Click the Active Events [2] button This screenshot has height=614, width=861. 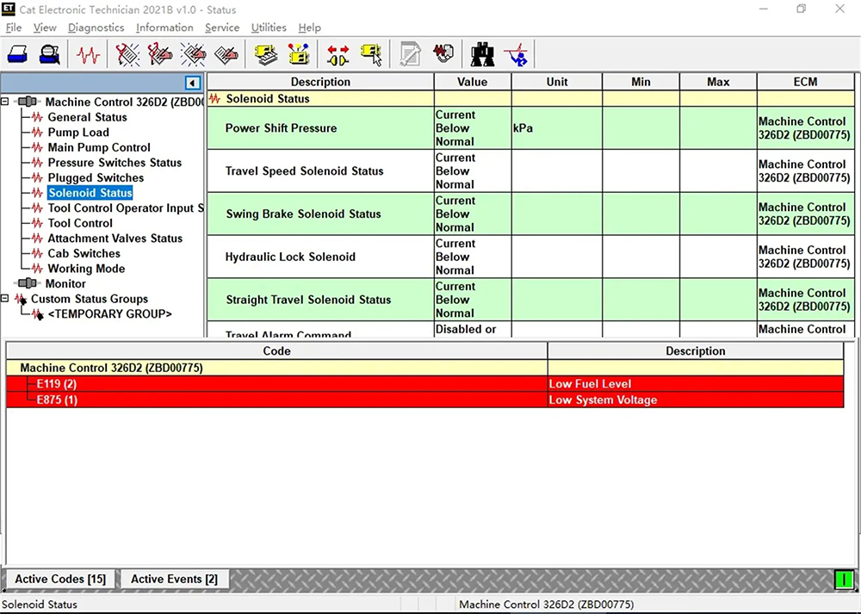pyautogui.click(x=174, y=580)
